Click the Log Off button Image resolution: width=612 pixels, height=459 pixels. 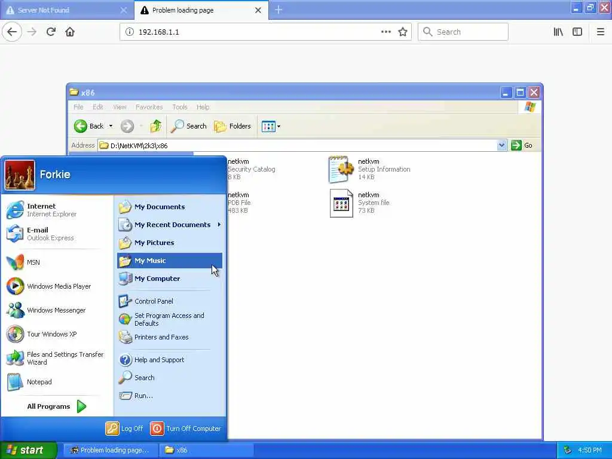coord(124,429)
